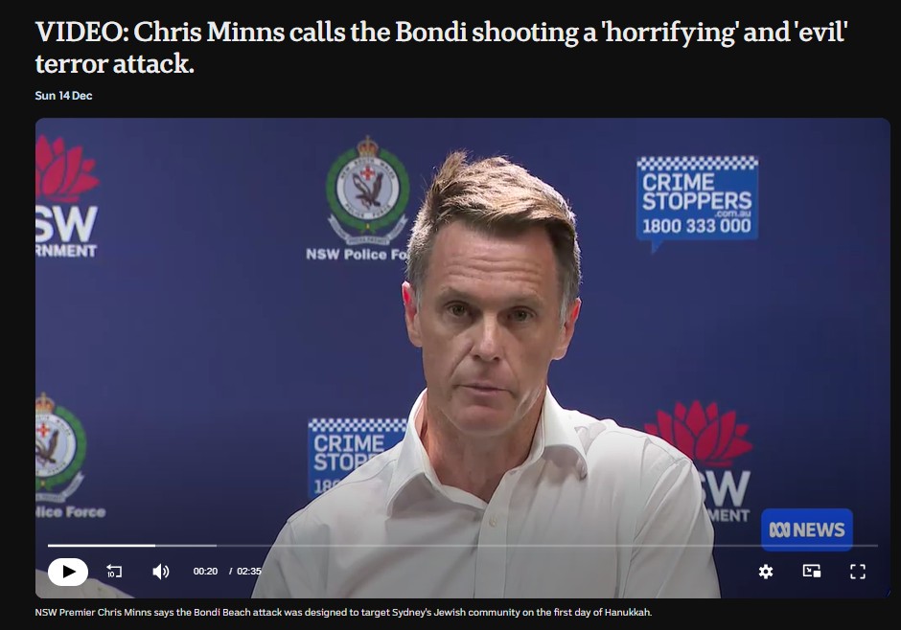Image resolution: width=901 pixels, height=630 pixels.
Task: Click the playhead at the played bar's end
Action: (x=155, y=545)
